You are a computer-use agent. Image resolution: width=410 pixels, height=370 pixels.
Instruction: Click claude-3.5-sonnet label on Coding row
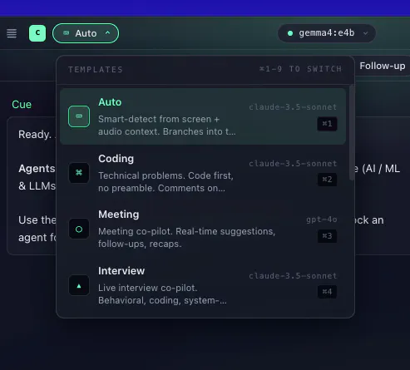pos(293,164)
